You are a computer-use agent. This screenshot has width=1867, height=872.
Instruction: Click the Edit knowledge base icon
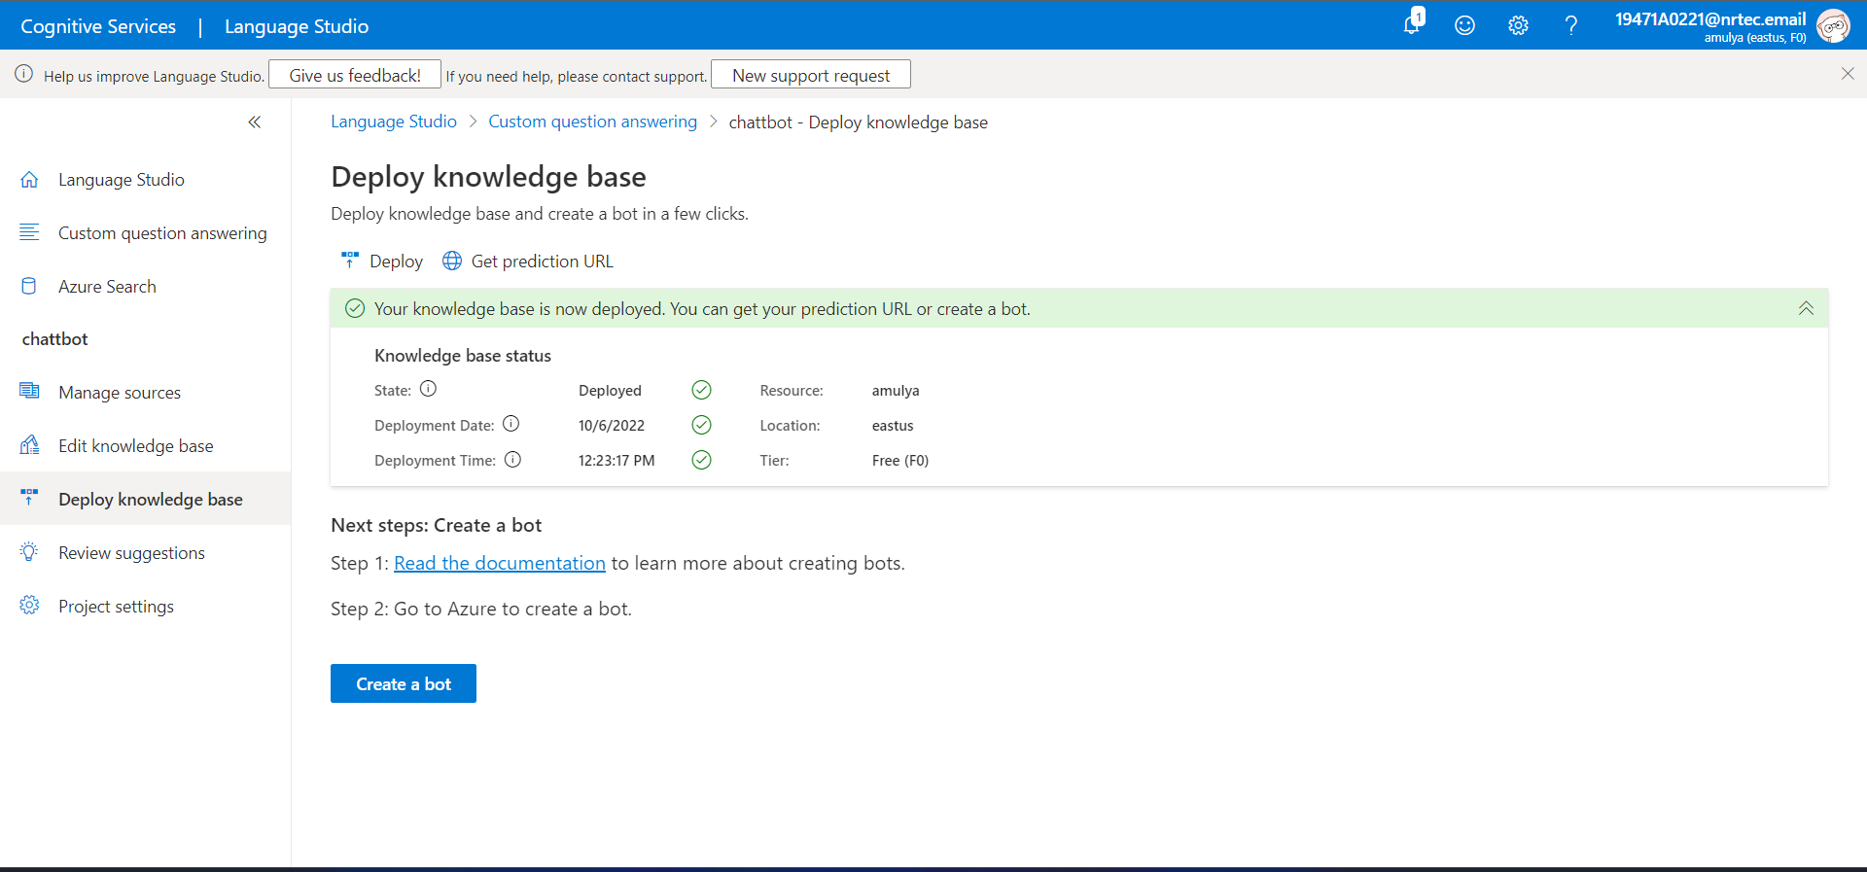pos(29,445)
